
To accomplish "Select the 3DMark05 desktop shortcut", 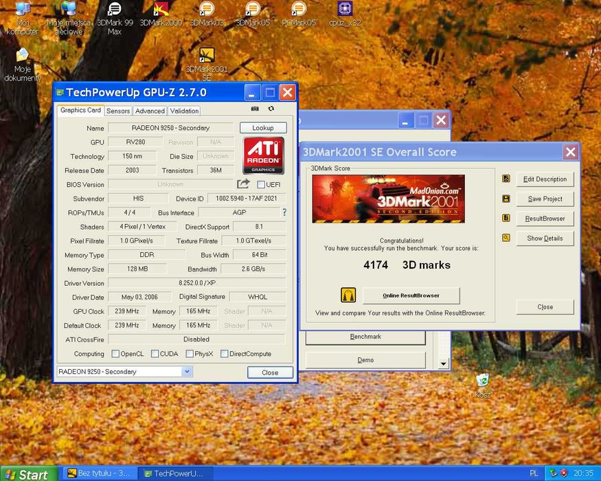I will pyautogui.click(x=253, y=14).
